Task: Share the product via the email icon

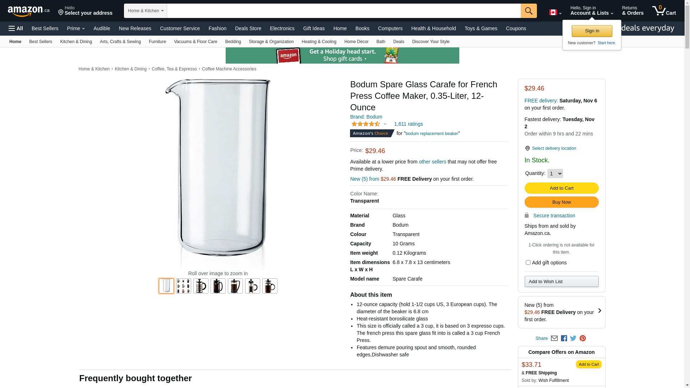Action: (x=554, y=338)
